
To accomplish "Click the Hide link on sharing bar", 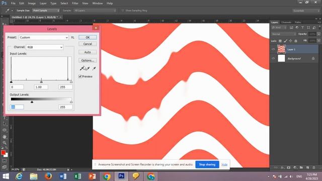I will (x=224, y=164).
